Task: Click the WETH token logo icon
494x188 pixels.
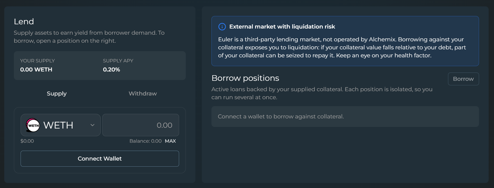Action: tap(33, 125)
